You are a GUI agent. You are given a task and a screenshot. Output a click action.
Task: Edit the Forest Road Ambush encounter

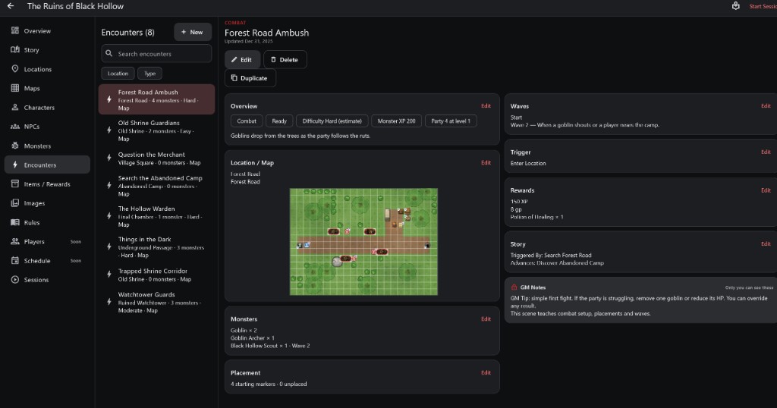[x=242, y=59]
